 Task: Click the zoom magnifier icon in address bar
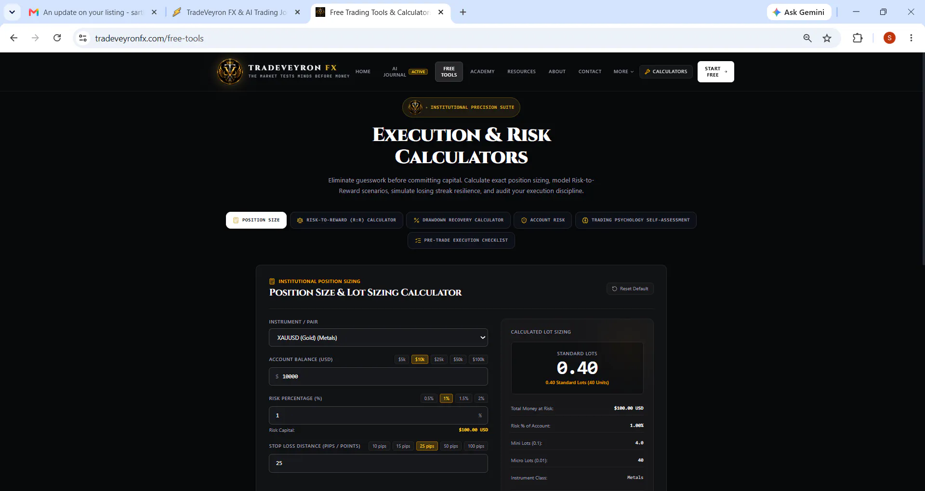point(807,38)
